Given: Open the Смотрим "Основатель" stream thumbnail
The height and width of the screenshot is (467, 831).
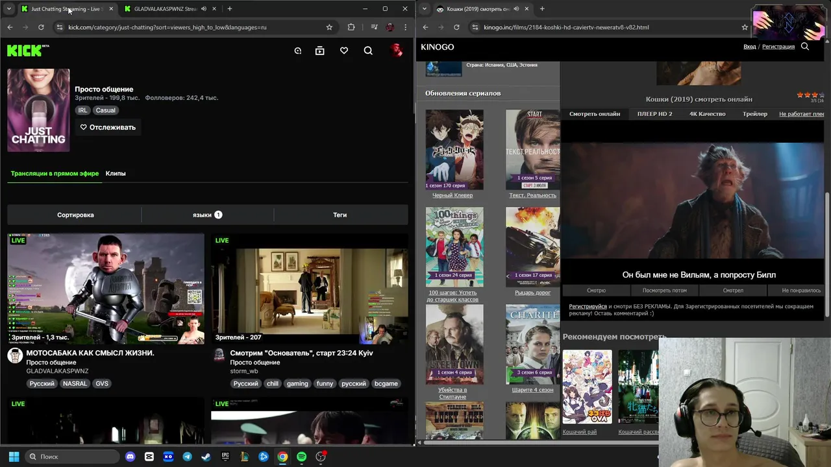Looking at the screenshot, I should [310, 289].
